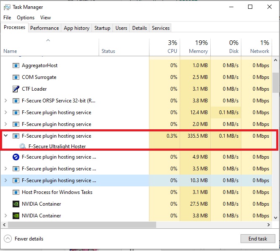280x251 pixels.
Task: Click the blue round F-Secure icon at 4.9 MB
Action: pyautogui.click(x=16, y=157)
